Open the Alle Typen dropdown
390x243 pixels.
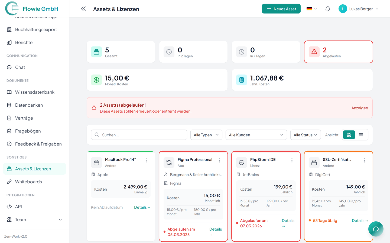206,135
